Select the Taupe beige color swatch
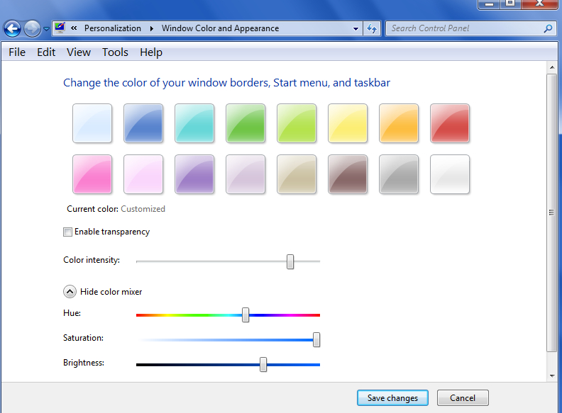 (297, 174)
